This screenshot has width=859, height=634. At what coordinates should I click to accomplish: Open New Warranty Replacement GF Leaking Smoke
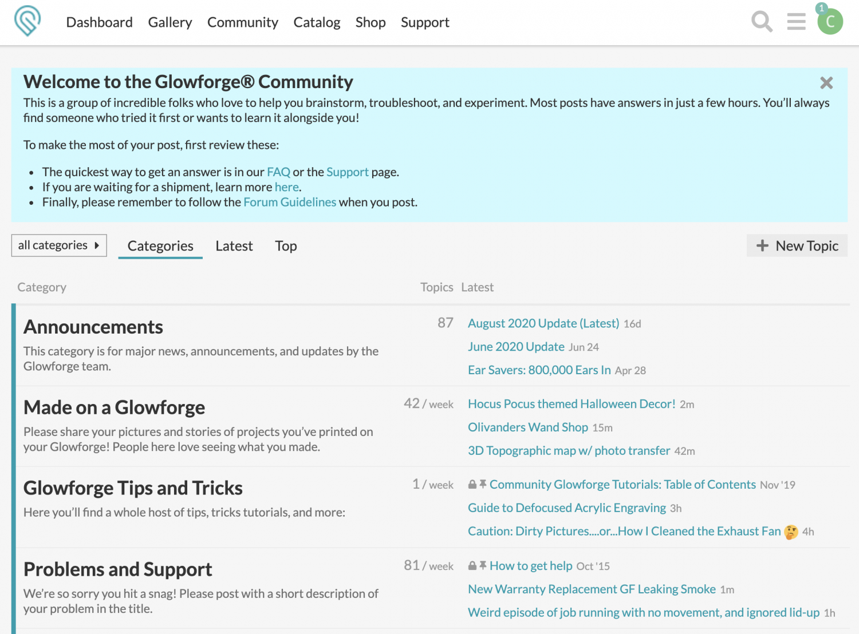(x=592, y=589)
